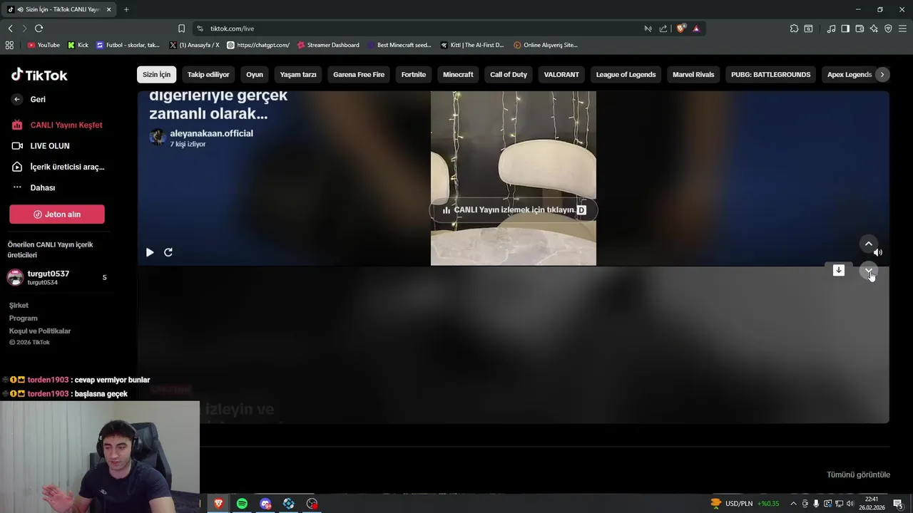Open a new browser tab

[126, 9]
